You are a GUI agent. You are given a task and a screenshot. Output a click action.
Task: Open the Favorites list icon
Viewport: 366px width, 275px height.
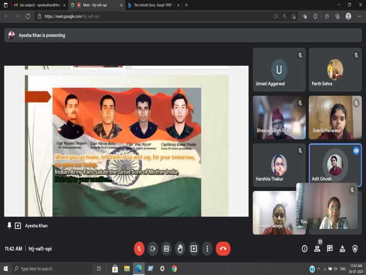pyautogui.click(x=327, y=16)
